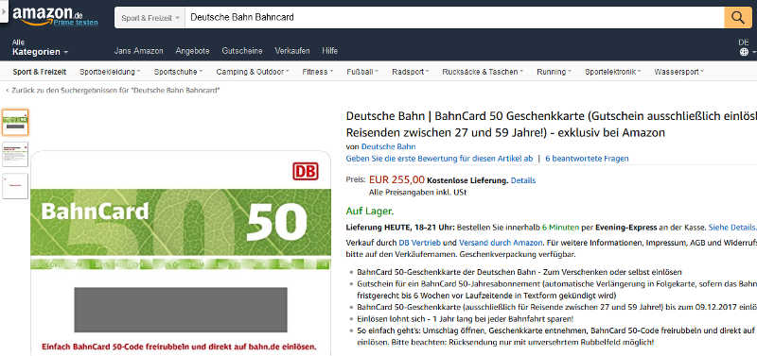Click the text Kostenlose Lieferung.
Image resolution: width=757 pixels, height=356 pixels.
coord(467,180)
